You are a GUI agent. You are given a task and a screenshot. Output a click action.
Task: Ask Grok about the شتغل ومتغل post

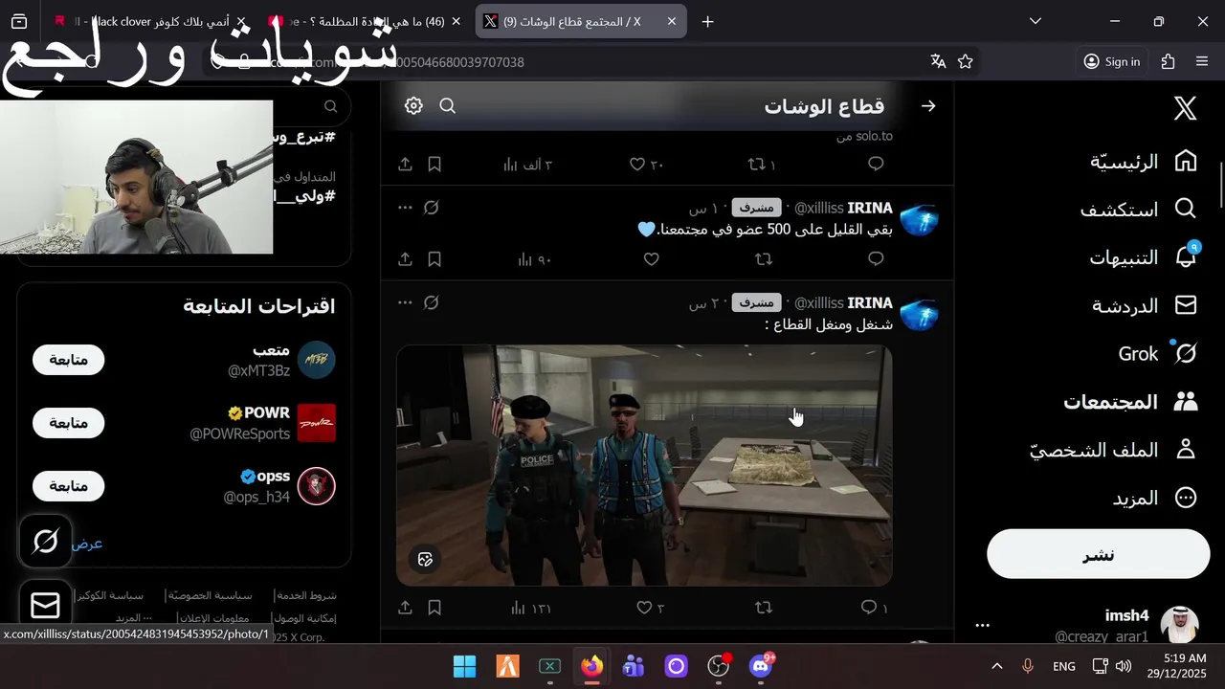432,302
